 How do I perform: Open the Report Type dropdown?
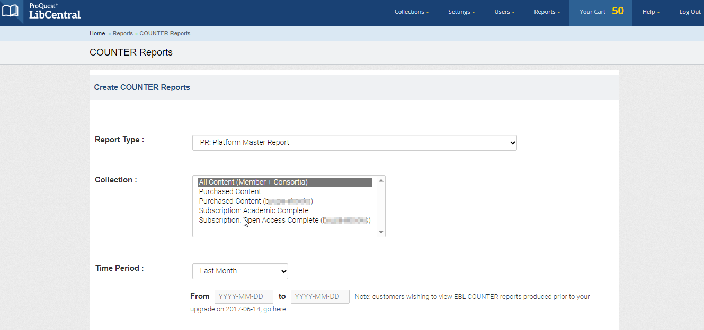(x=354, y=142)
